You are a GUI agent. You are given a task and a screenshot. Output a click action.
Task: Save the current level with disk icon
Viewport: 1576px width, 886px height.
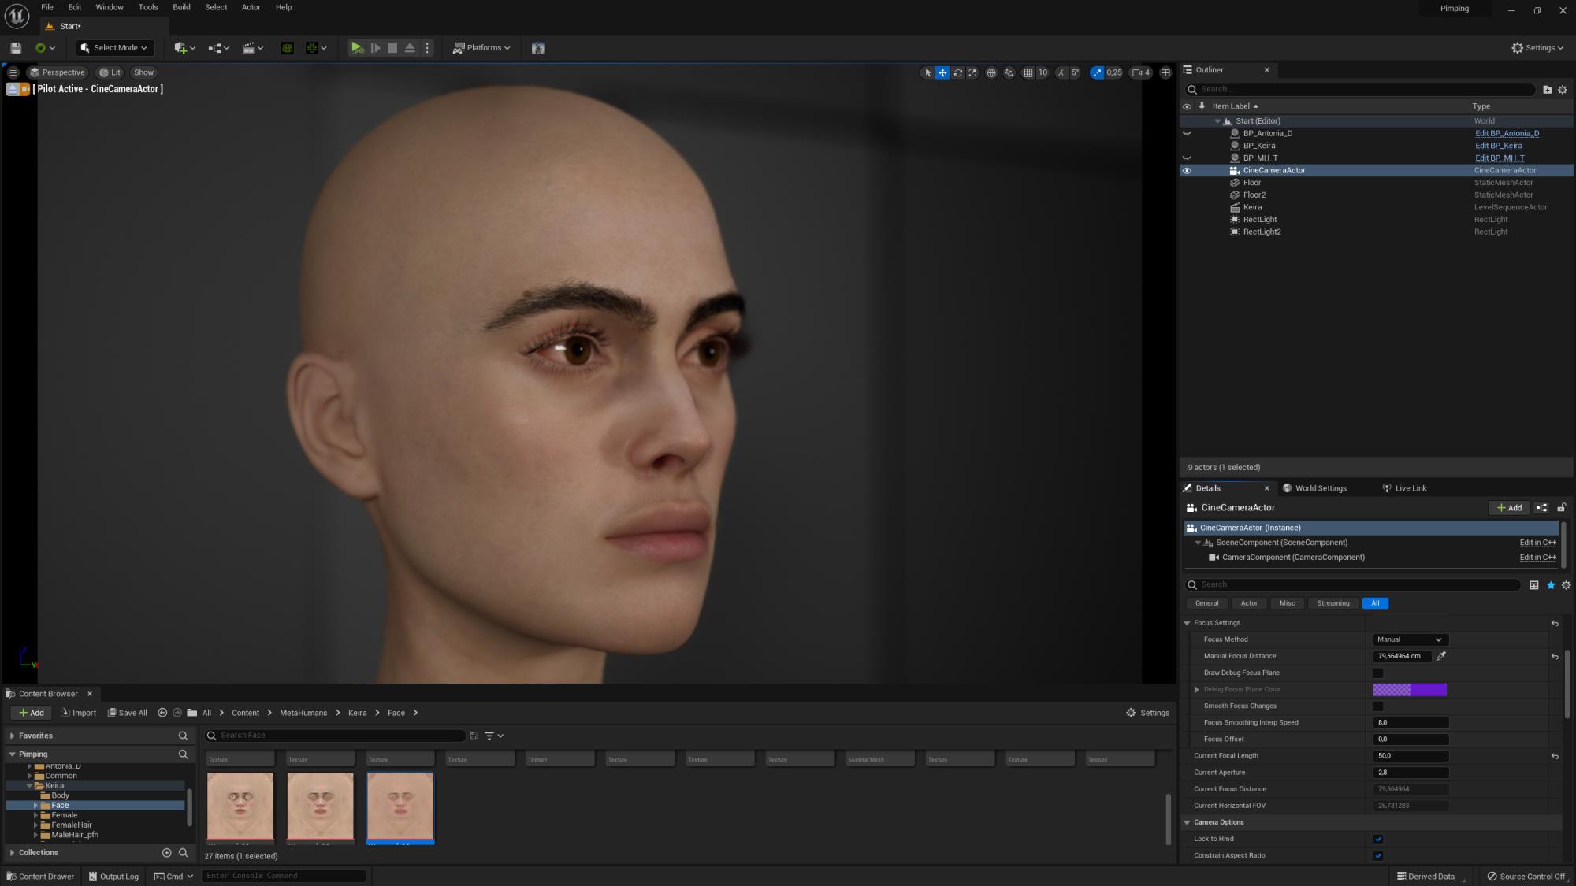(x=15, y=48)
